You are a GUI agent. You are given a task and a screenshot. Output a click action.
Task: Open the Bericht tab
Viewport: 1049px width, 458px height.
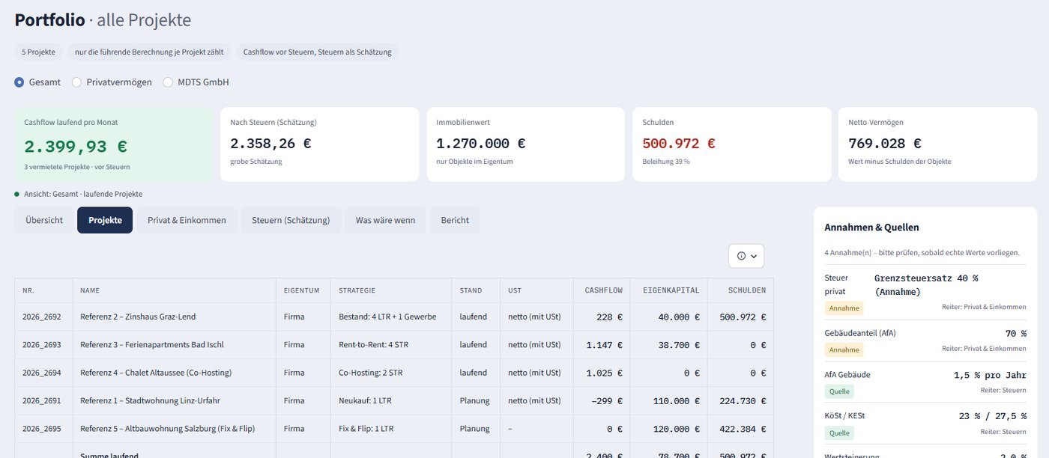455,220
